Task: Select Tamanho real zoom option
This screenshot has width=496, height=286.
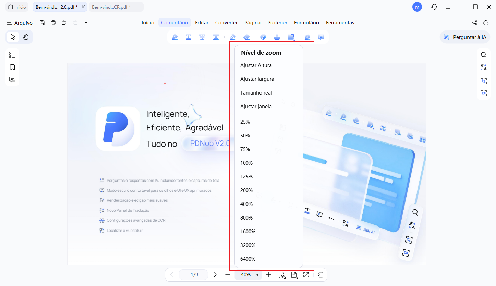Action: (x=256, y=92)
